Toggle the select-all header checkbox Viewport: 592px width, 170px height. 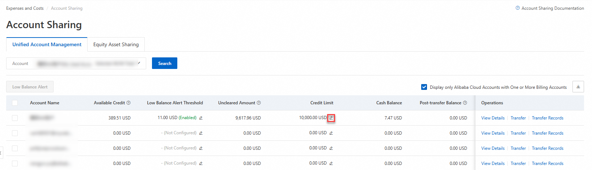click(x=15, y=103)
